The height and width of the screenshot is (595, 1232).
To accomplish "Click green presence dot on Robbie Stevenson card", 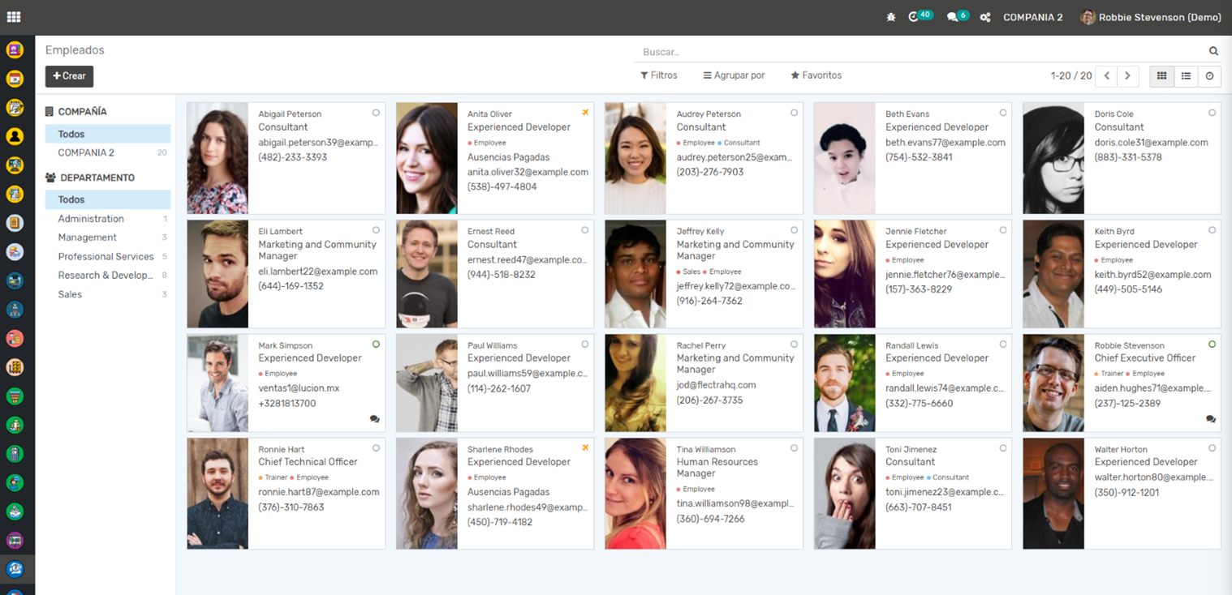I will tap(1212, 345).
